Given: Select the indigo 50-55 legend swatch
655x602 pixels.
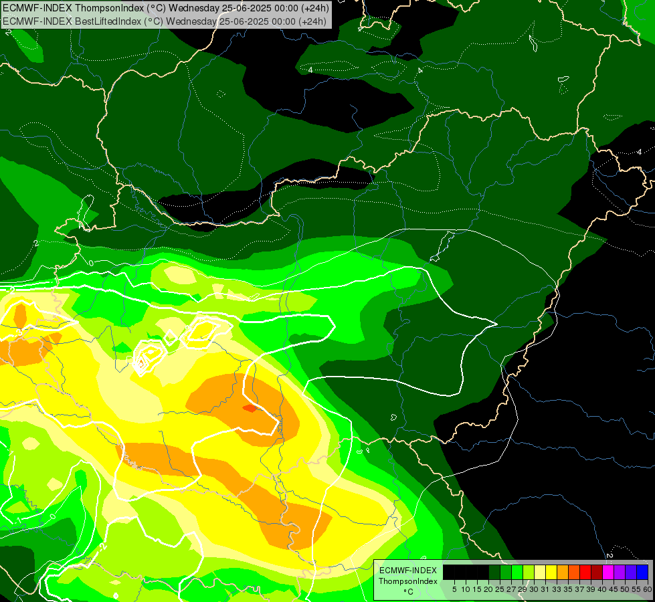Looking at the screenshot, I should 631,572.
